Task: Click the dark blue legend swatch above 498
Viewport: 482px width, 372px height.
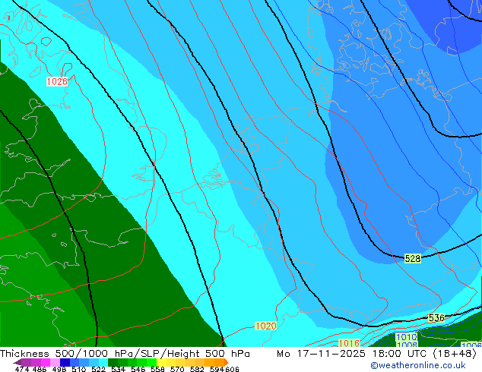Action: pos(65,362)
